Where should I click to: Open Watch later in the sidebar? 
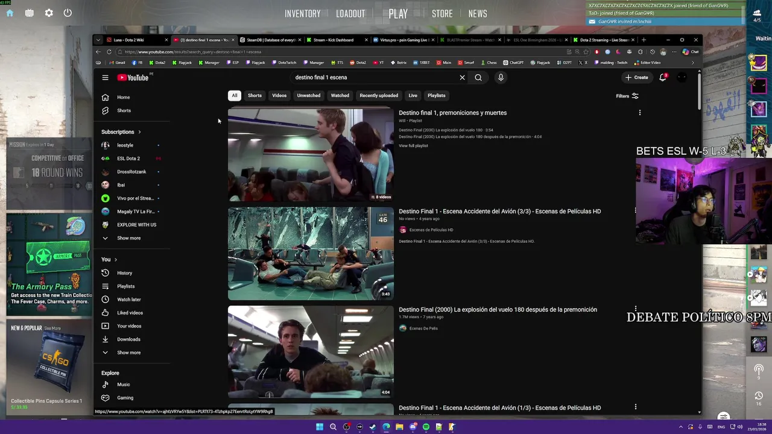click(x=130, y=300)
